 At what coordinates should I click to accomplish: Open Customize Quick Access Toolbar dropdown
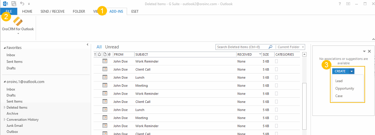point(29,4)
